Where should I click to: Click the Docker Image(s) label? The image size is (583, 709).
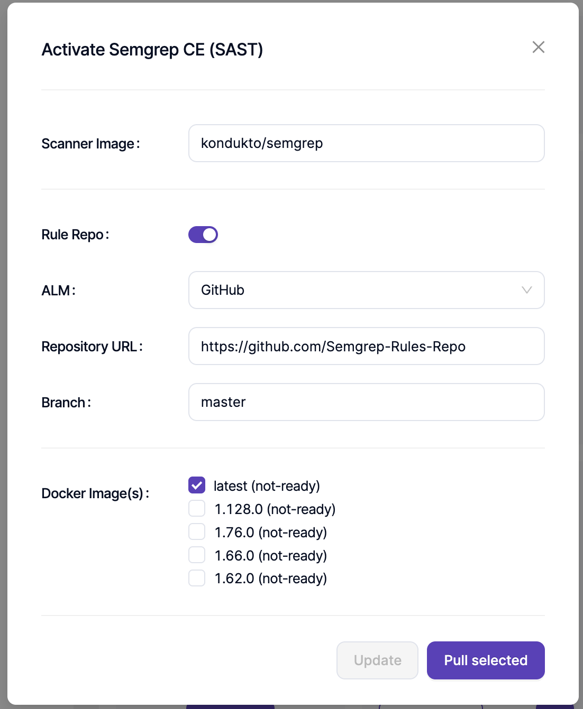coord(93,493)
